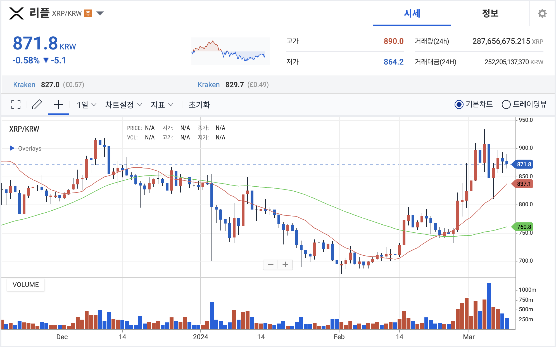
Task: Zoom out chart with minus button
Action: pos(270,264)
